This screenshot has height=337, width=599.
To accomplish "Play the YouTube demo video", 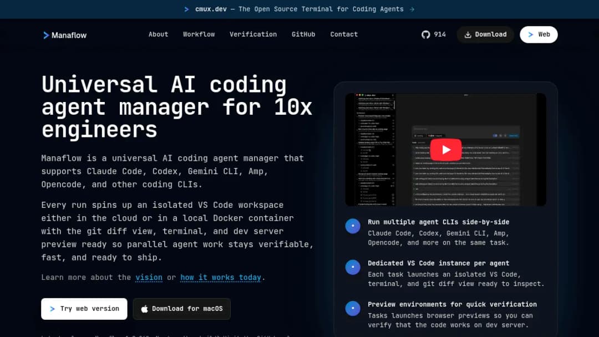I will coord(446,150).
